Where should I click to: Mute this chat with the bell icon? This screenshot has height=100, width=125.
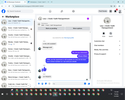(104, 33)
